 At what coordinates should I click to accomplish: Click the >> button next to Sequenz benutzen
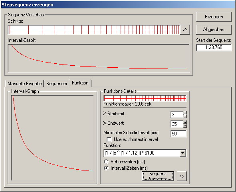click(x=182, y=176)
